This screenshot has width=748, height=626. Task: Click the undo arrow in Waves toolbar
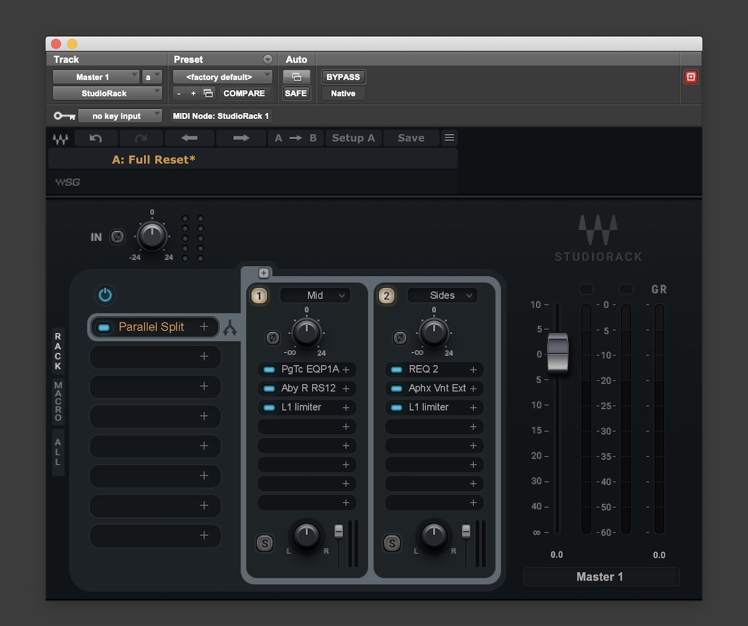(96, 138)
